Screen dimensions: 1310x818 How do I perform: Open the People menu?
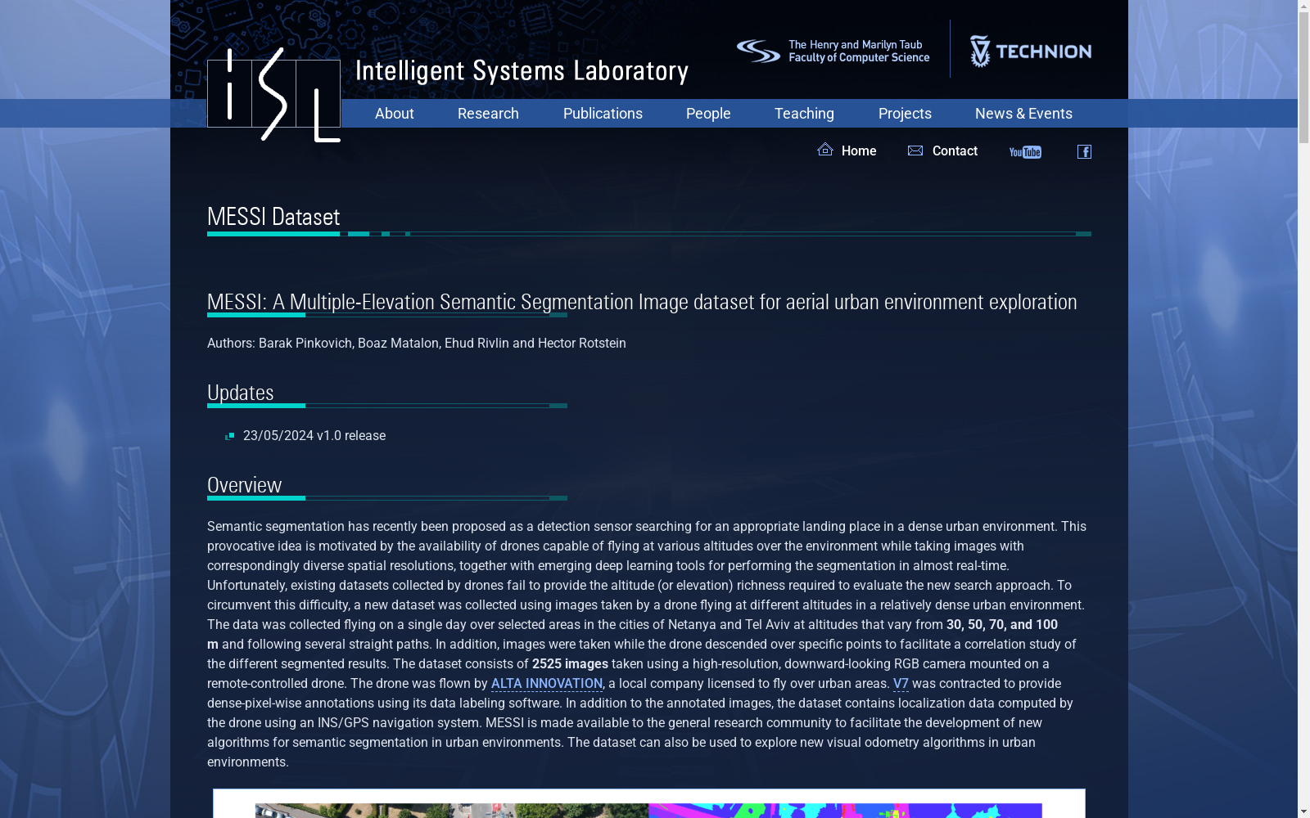tap(708, 114)
